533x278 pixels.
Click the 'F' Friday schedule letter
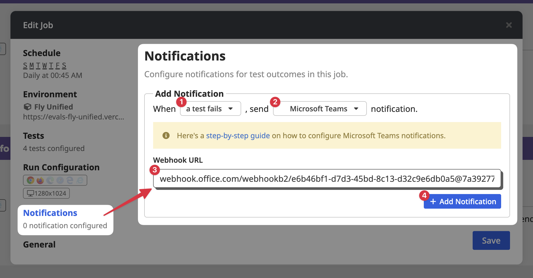click(x=58, y=65)
